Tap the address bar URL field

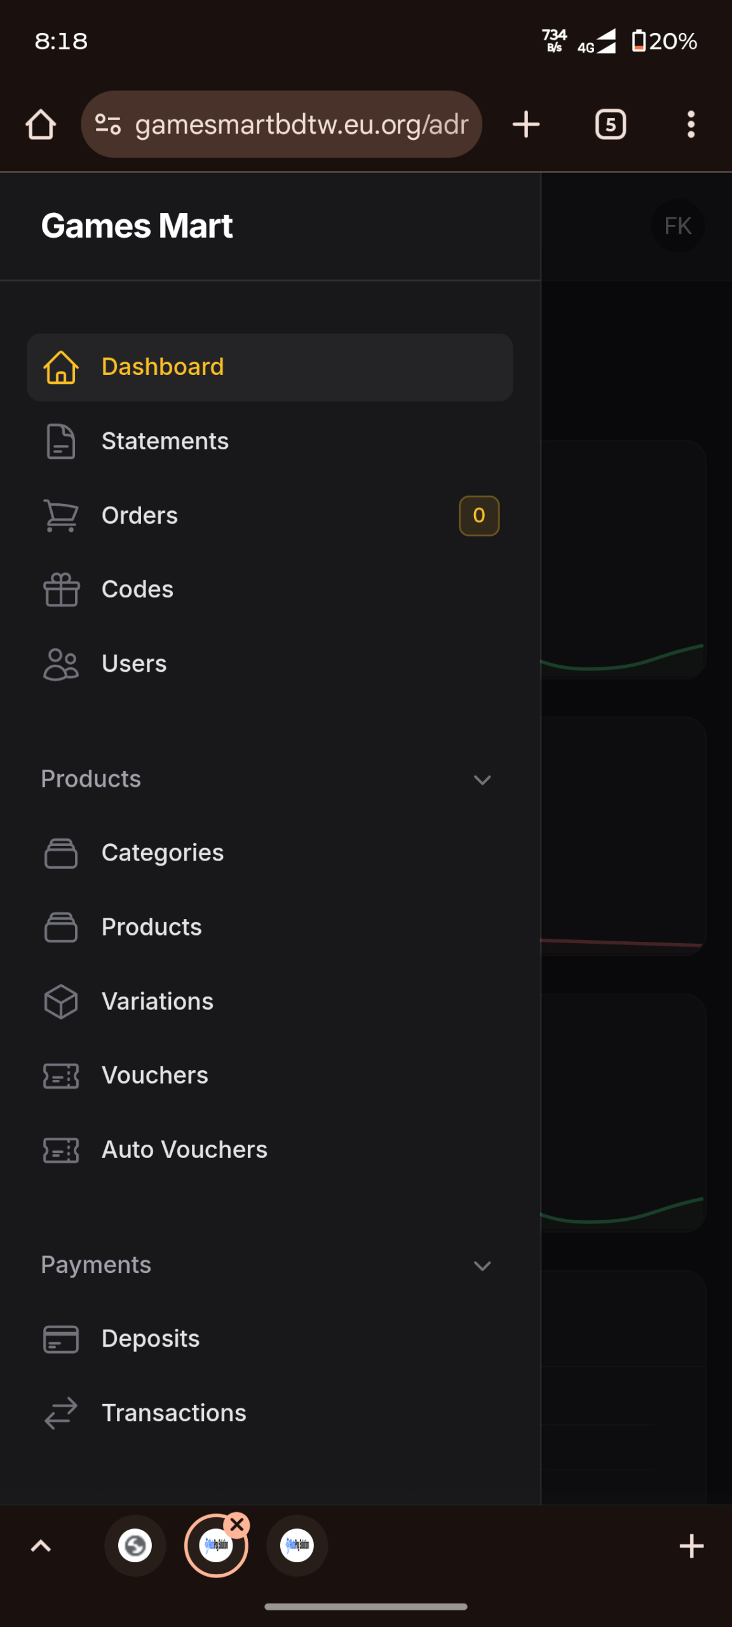pos(301,125)
